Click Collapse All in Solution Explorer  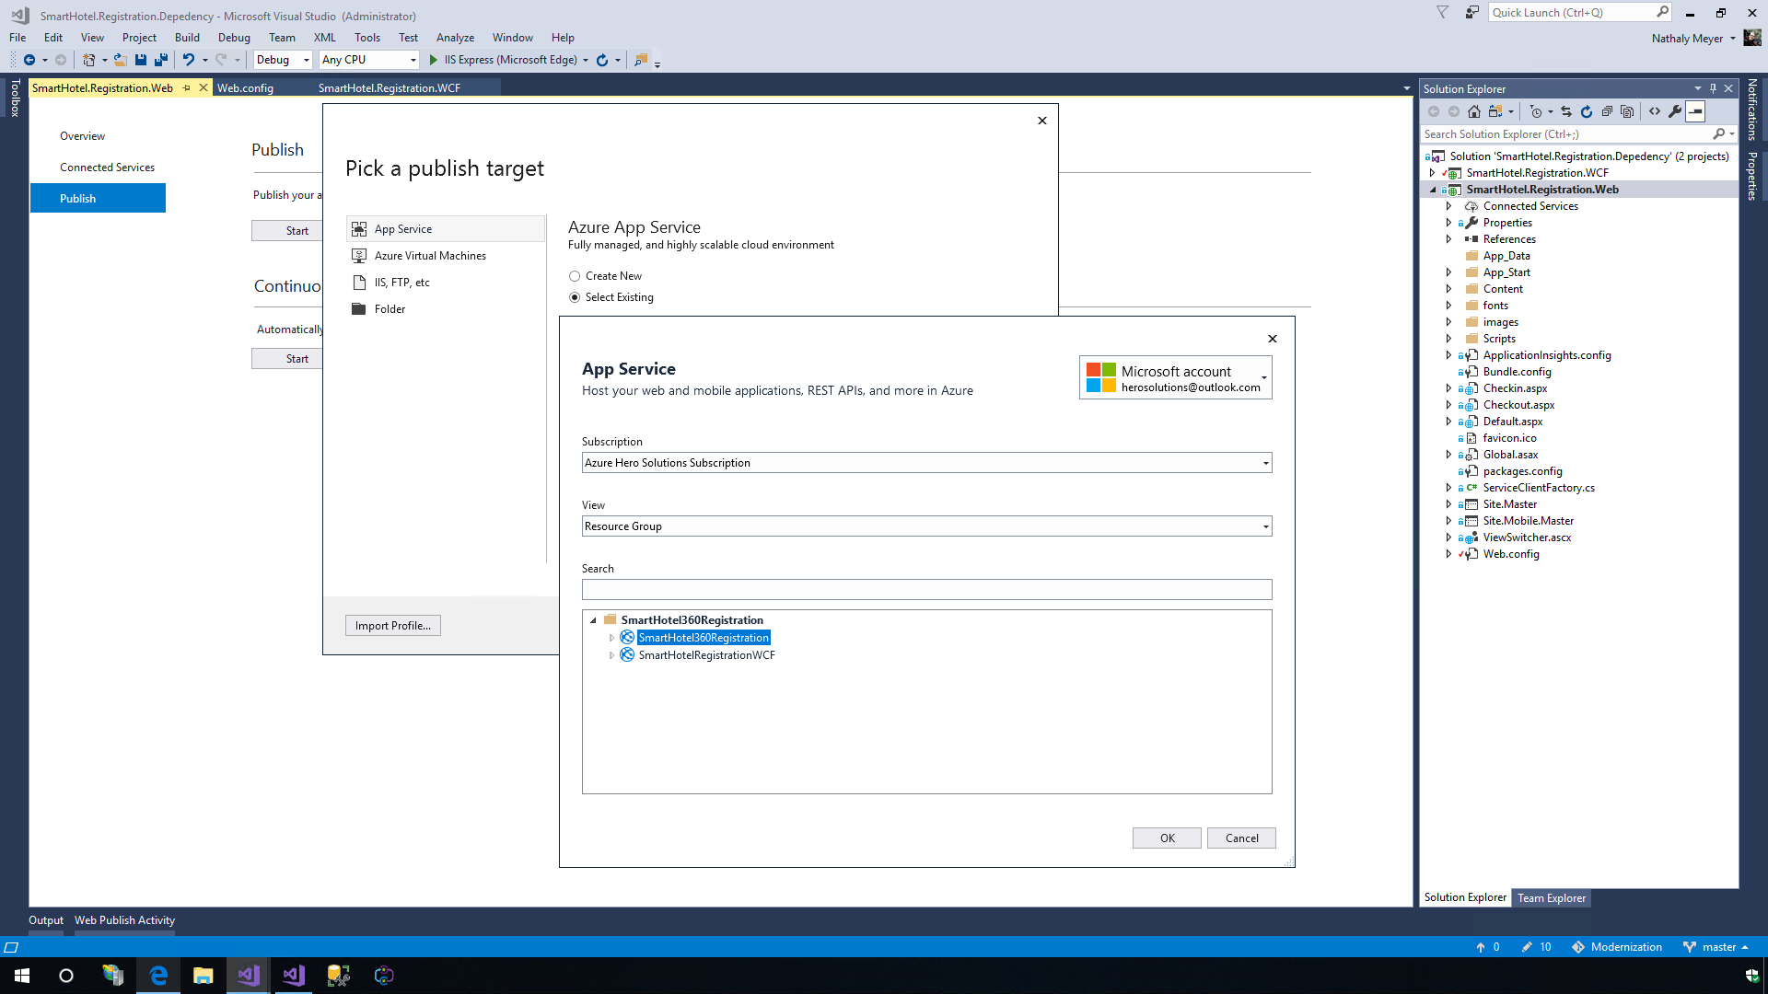pos(1607,112)
